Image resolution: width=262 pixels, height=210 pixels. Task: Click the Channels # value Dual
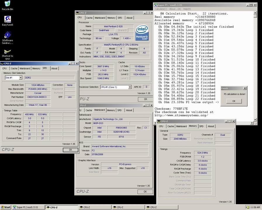coord(223,135)
